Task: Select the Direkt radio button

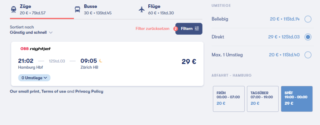Action: click(308, 37)
